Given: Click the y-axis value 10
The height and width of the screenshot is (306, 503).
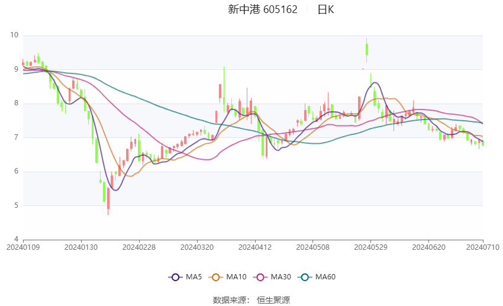Looking at the screenshot, I should click(14, 35).
